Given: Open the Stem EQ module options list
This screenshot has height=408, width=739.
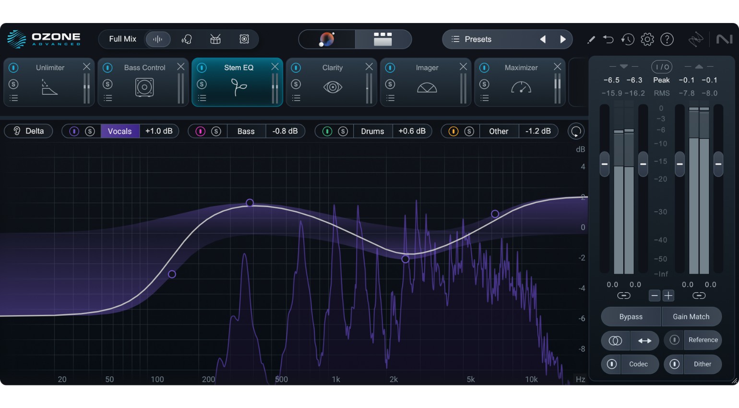Looking at the screenshot, I should (x=202, y=98).
